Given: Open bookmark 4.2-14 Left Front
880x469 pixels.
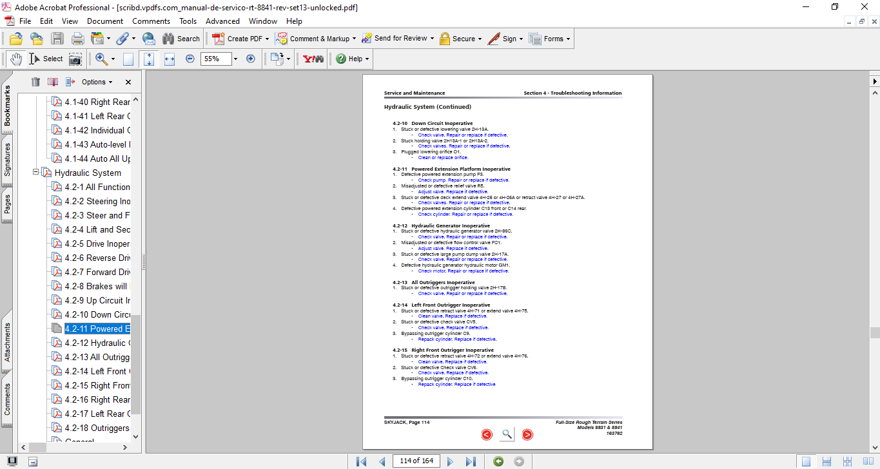Looking at the screenshot, I should (x=97, y=371).
